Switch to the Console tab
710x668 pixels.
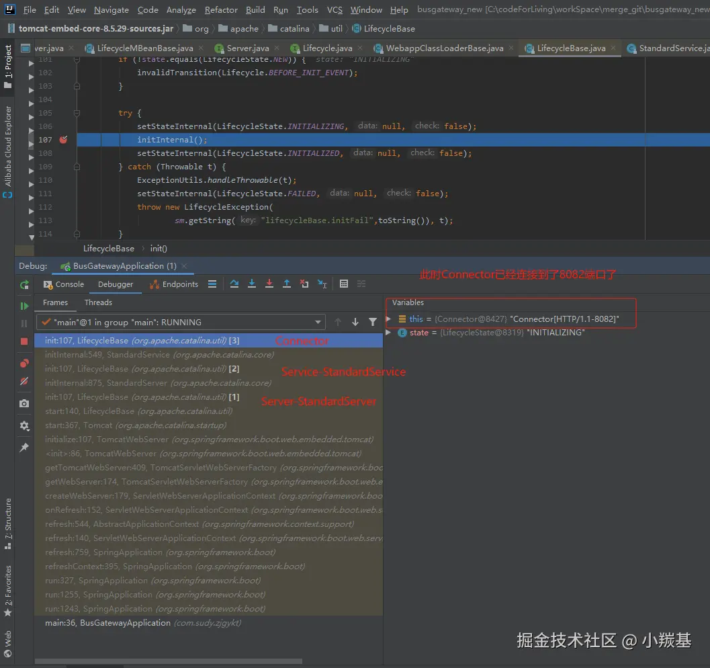[x=64, y=284]
